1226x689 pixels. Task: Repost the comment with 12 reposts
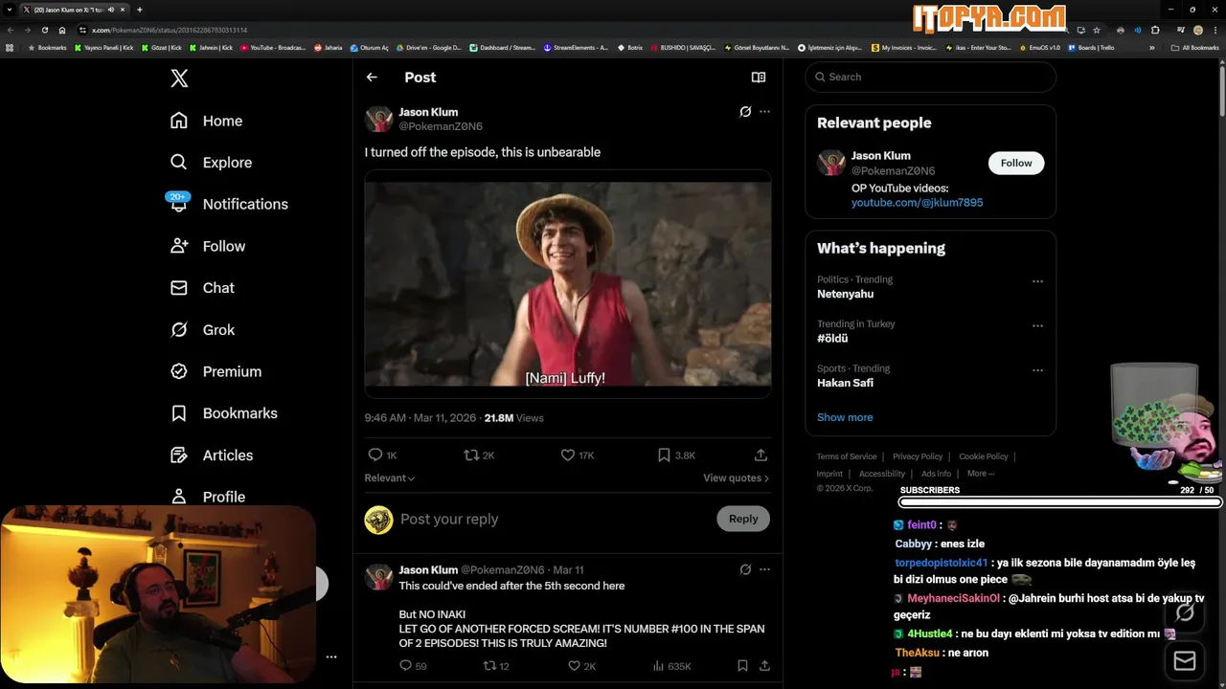click(x=496, y=666)
